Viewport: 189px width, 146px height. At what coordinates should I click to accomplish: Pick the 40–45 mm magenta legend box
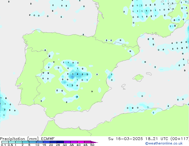(81, 142)
